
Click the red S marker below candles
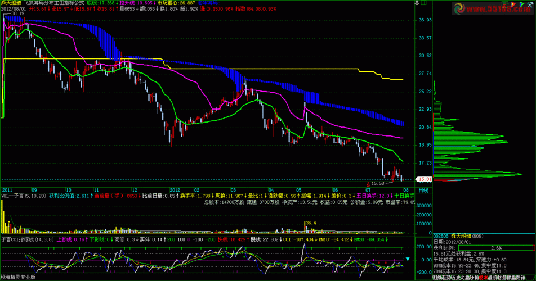[x=368, y=183]
